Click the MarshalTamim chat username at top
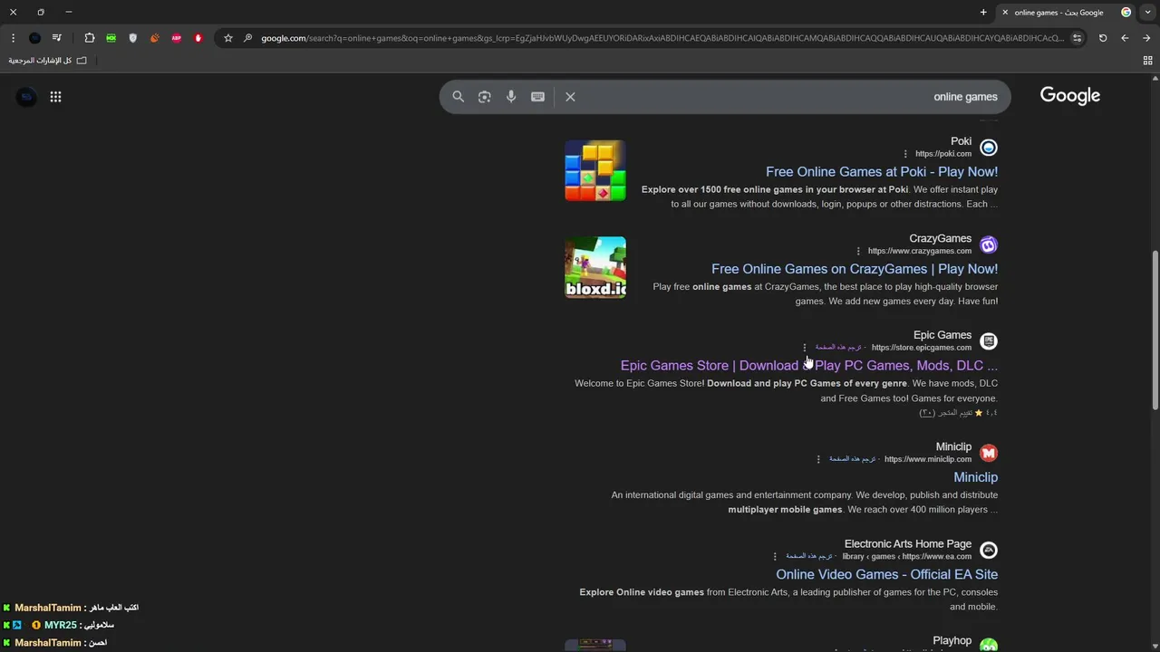The height and width of the screenshot is (652, 1160). pos(48,608)
